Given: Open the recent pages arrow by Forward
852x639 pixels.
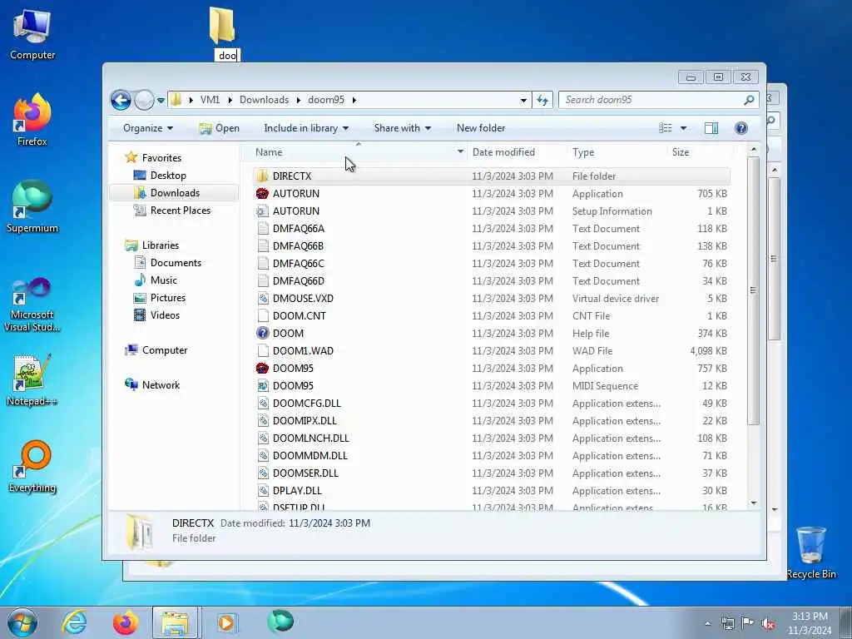Looking at the screenshot, I should click(x=161, y=101).
